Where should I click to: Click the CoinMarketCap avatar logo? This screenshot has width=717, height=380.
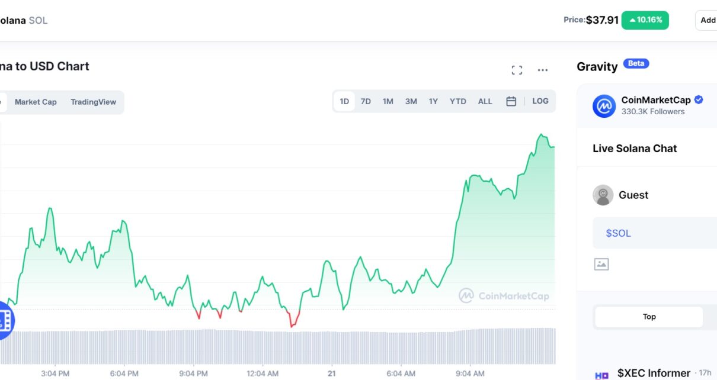pyautogui.click(x=604, y=106)
